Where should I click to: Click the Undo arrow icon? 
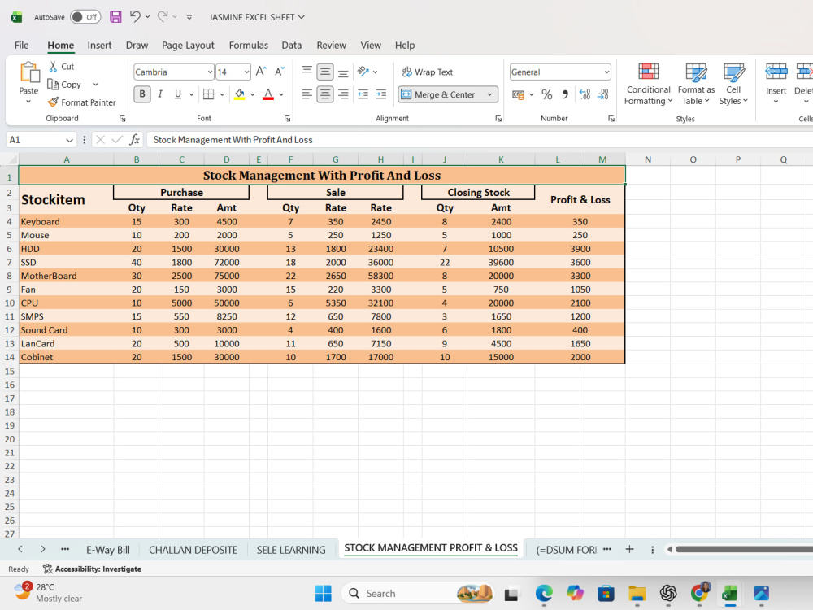135,16
